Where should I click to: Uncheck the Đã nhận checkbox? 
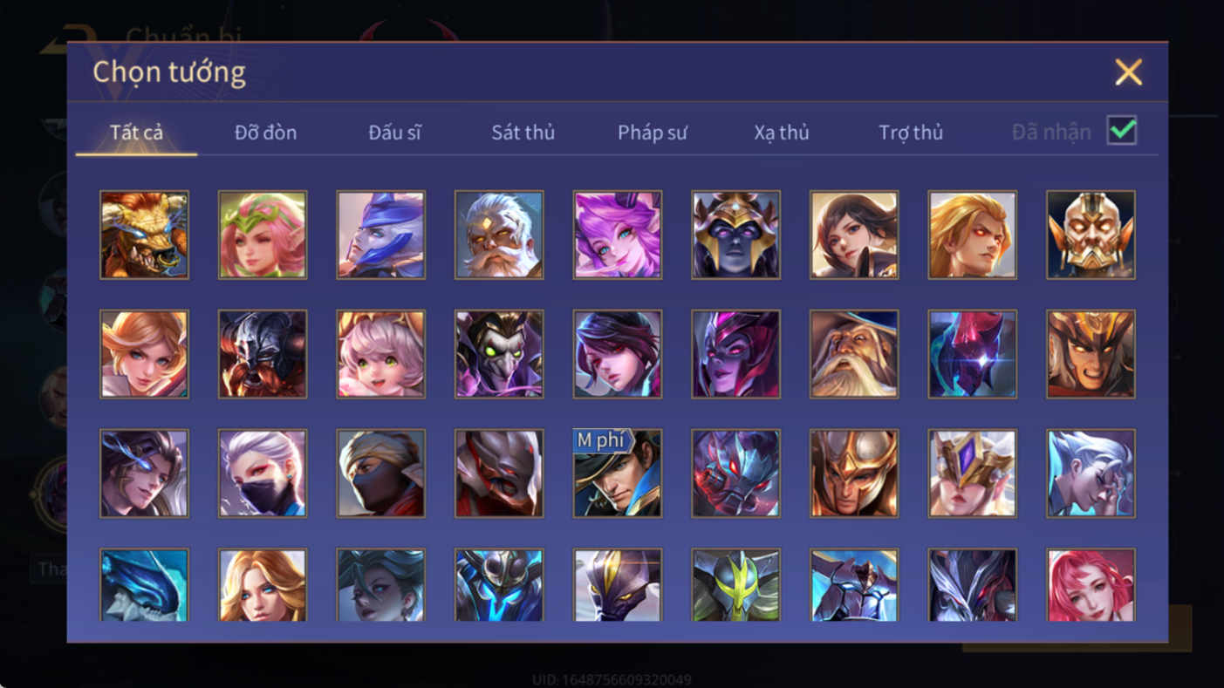(x=1122, y=131)
